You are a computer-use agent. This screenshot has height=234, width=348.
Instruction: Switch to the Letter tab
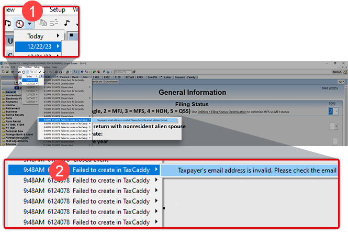[167, 77]
